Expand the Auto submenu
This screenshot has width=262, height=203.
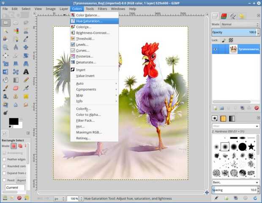point(94,83)
